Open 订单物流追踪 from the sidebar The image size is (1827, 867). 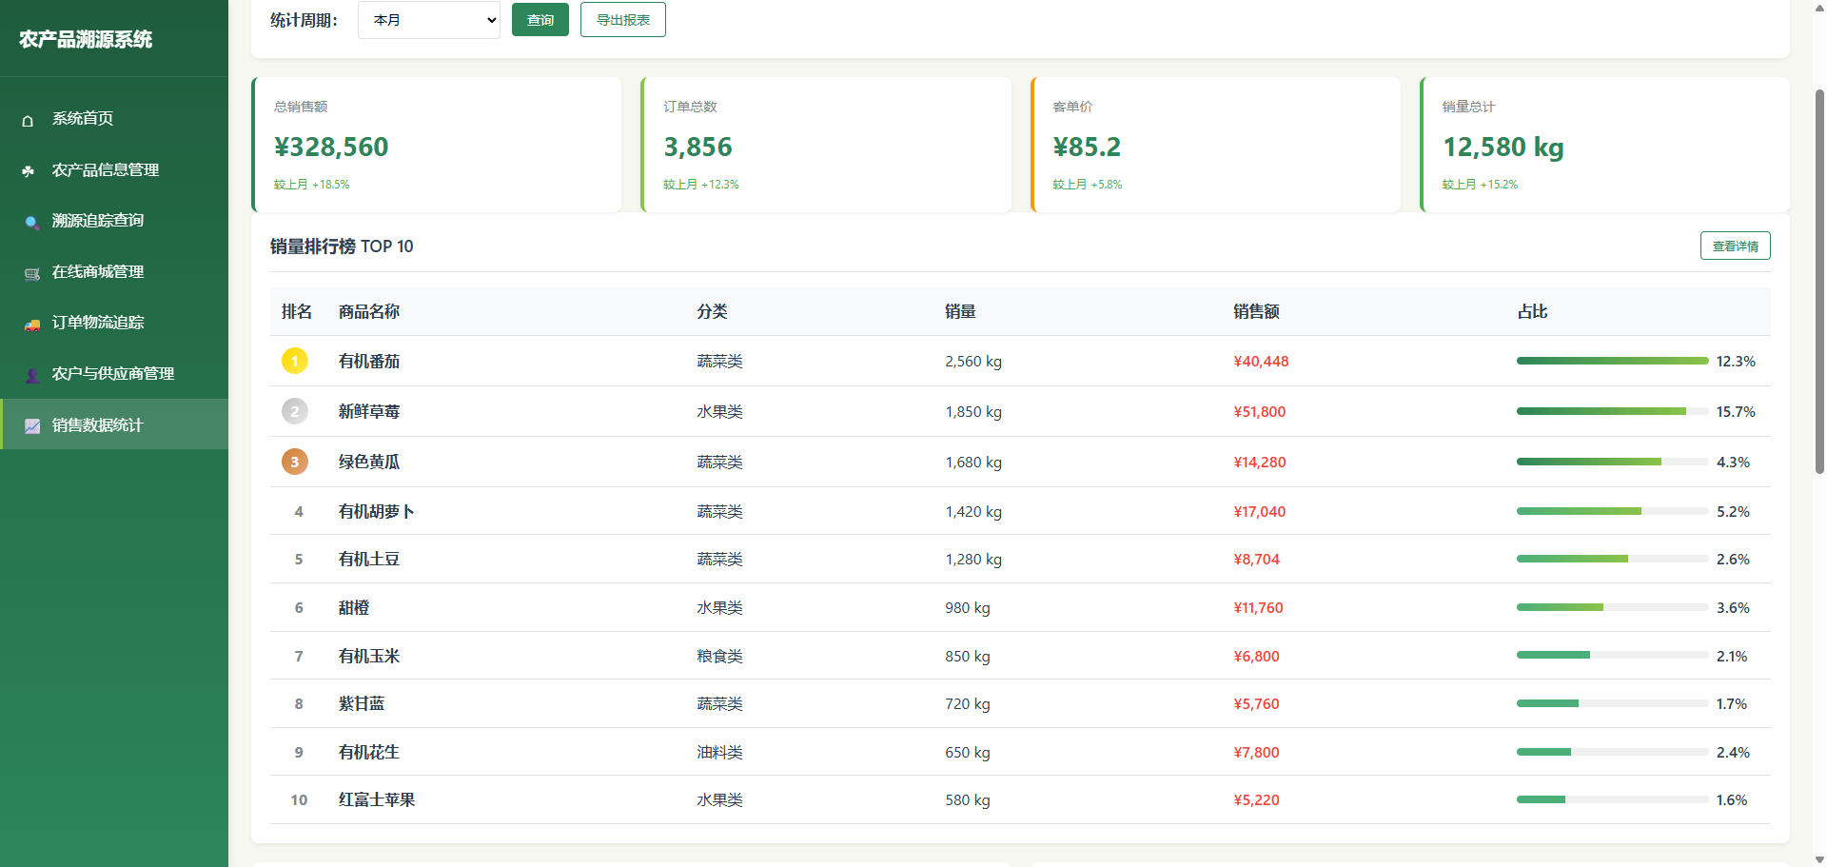(114, 323)
